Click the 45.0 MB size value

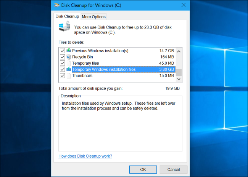click(x=167, y=63)
